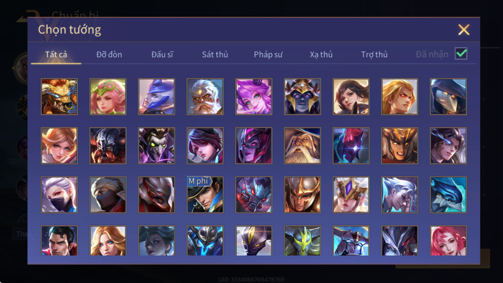Open the Đấu sĩ tab
This screenshot has height=283, width=503.
[x=162, y=54]
